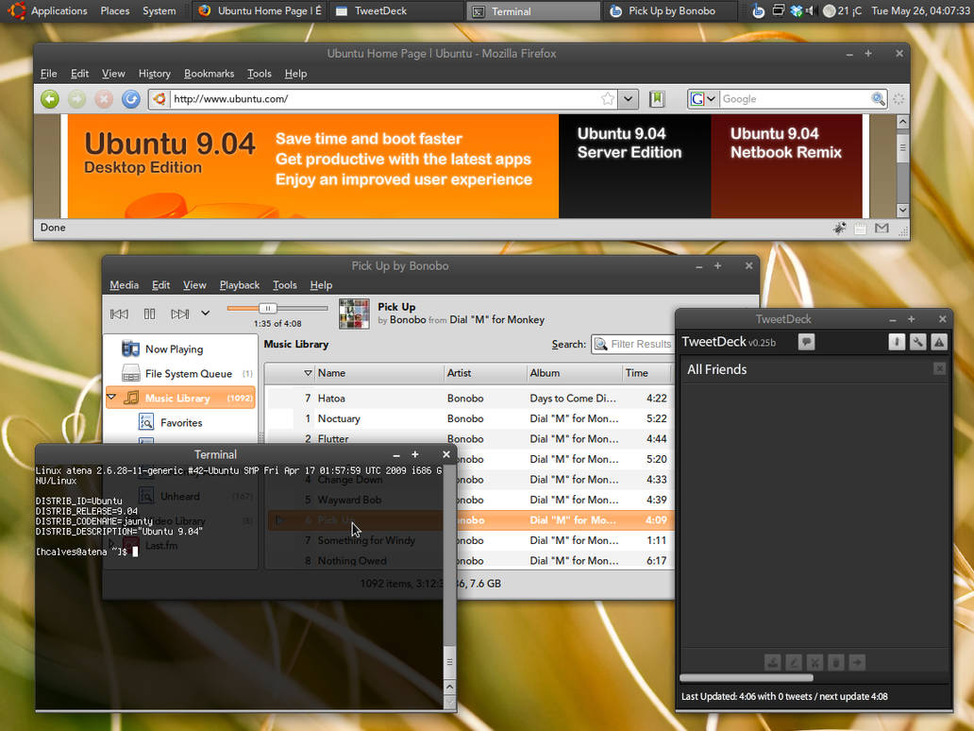Switch to the Terminal taskbar button
Viewport: 974px width, 731px height.
click(x=533, y=11)
